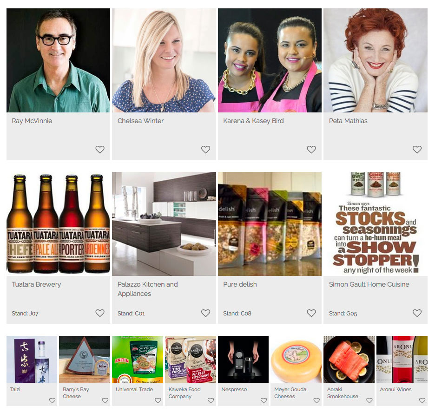Add Peta Mathias to favorites

click(x=417, y=150)
